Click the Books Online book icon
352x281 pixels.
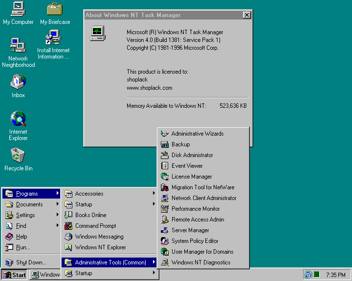coord(68,215)
